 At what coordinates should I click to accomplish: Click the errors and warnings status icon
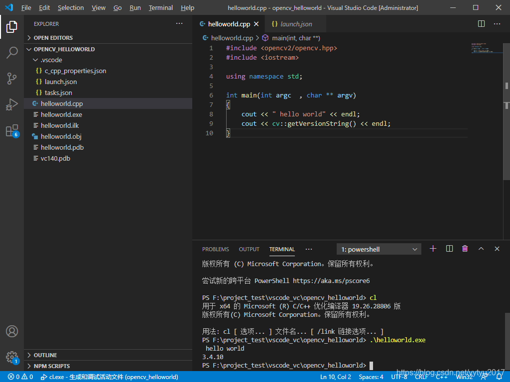click(x=20, y=377)
